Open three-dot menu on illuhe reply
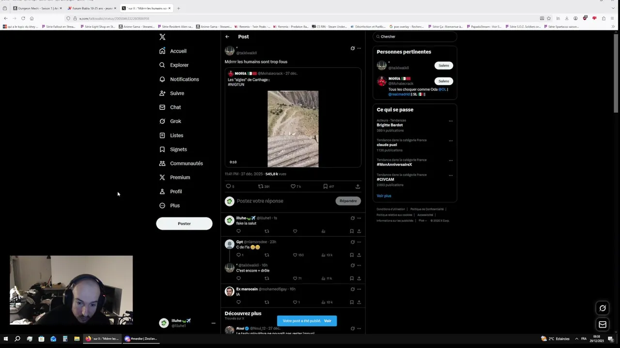This screenshot has height=348, width=620. (x=359, y=218)
